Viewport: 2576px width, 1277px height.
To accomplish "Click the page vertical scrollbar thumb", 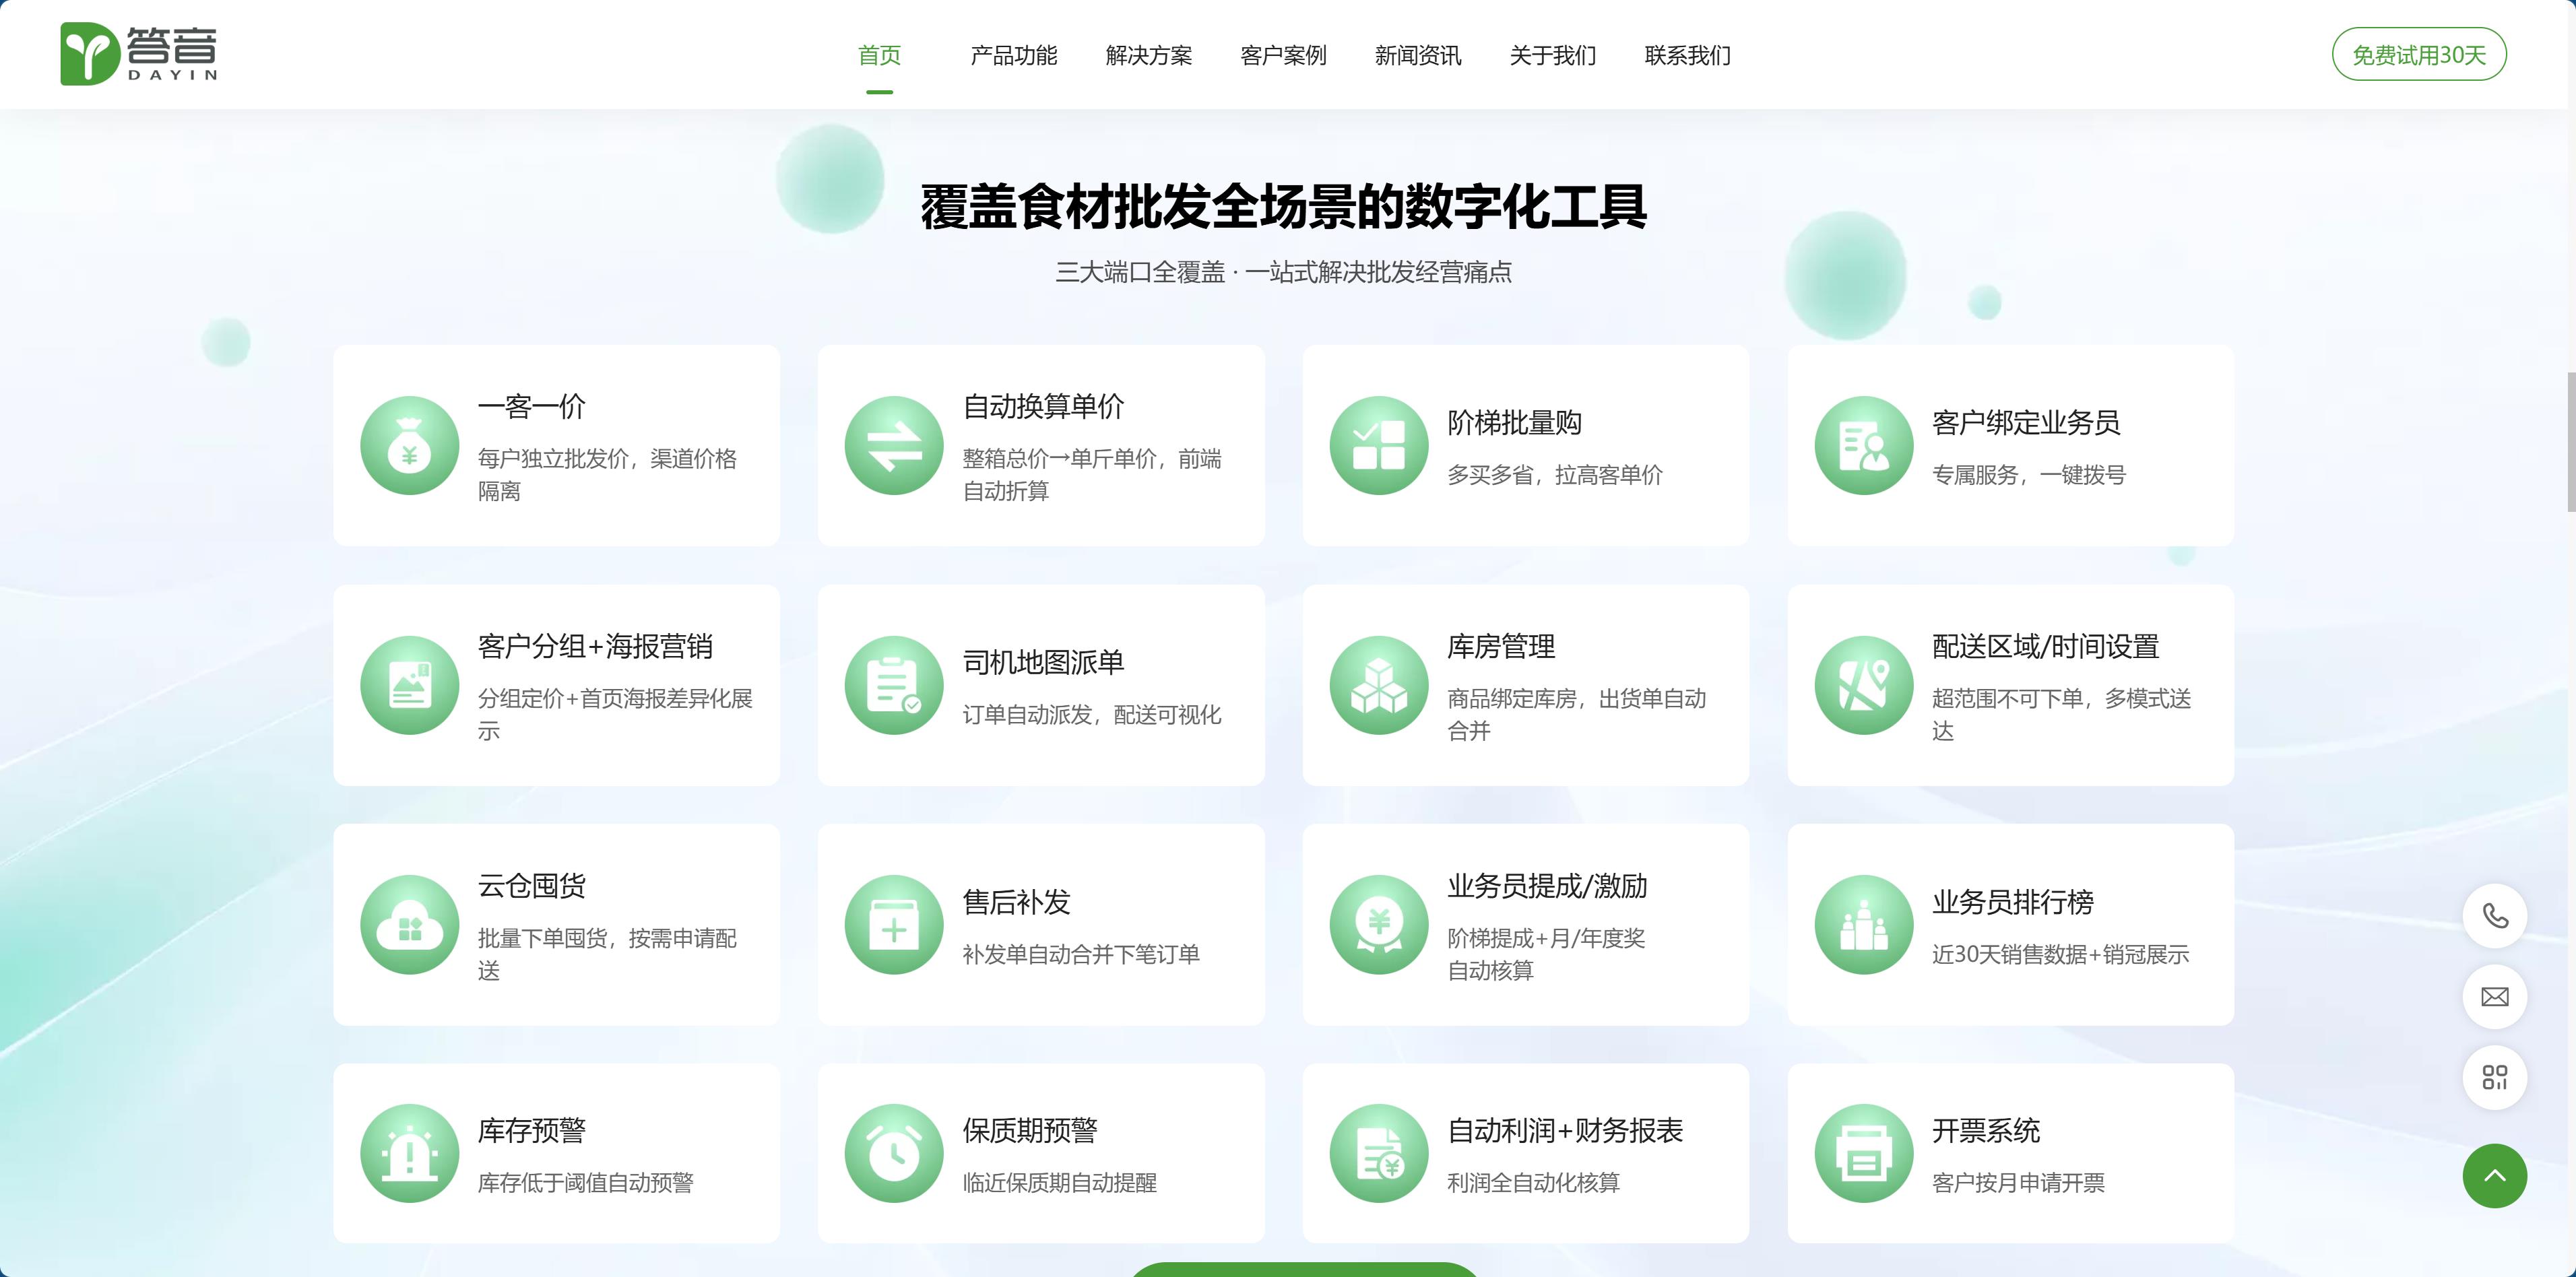I will pos(2571,441).
